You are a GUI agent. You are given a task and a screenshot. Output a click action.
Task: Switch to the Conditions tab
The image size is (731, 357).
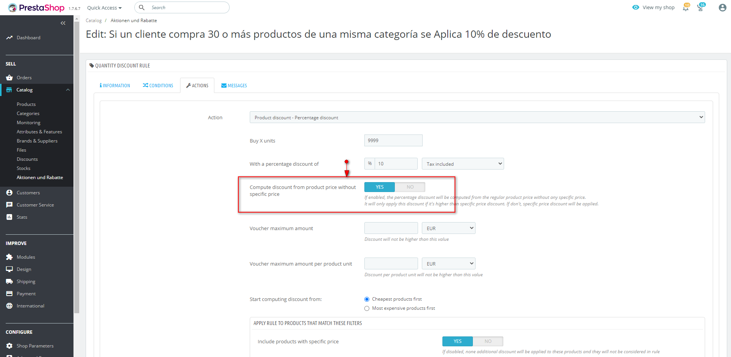[158, 86]
